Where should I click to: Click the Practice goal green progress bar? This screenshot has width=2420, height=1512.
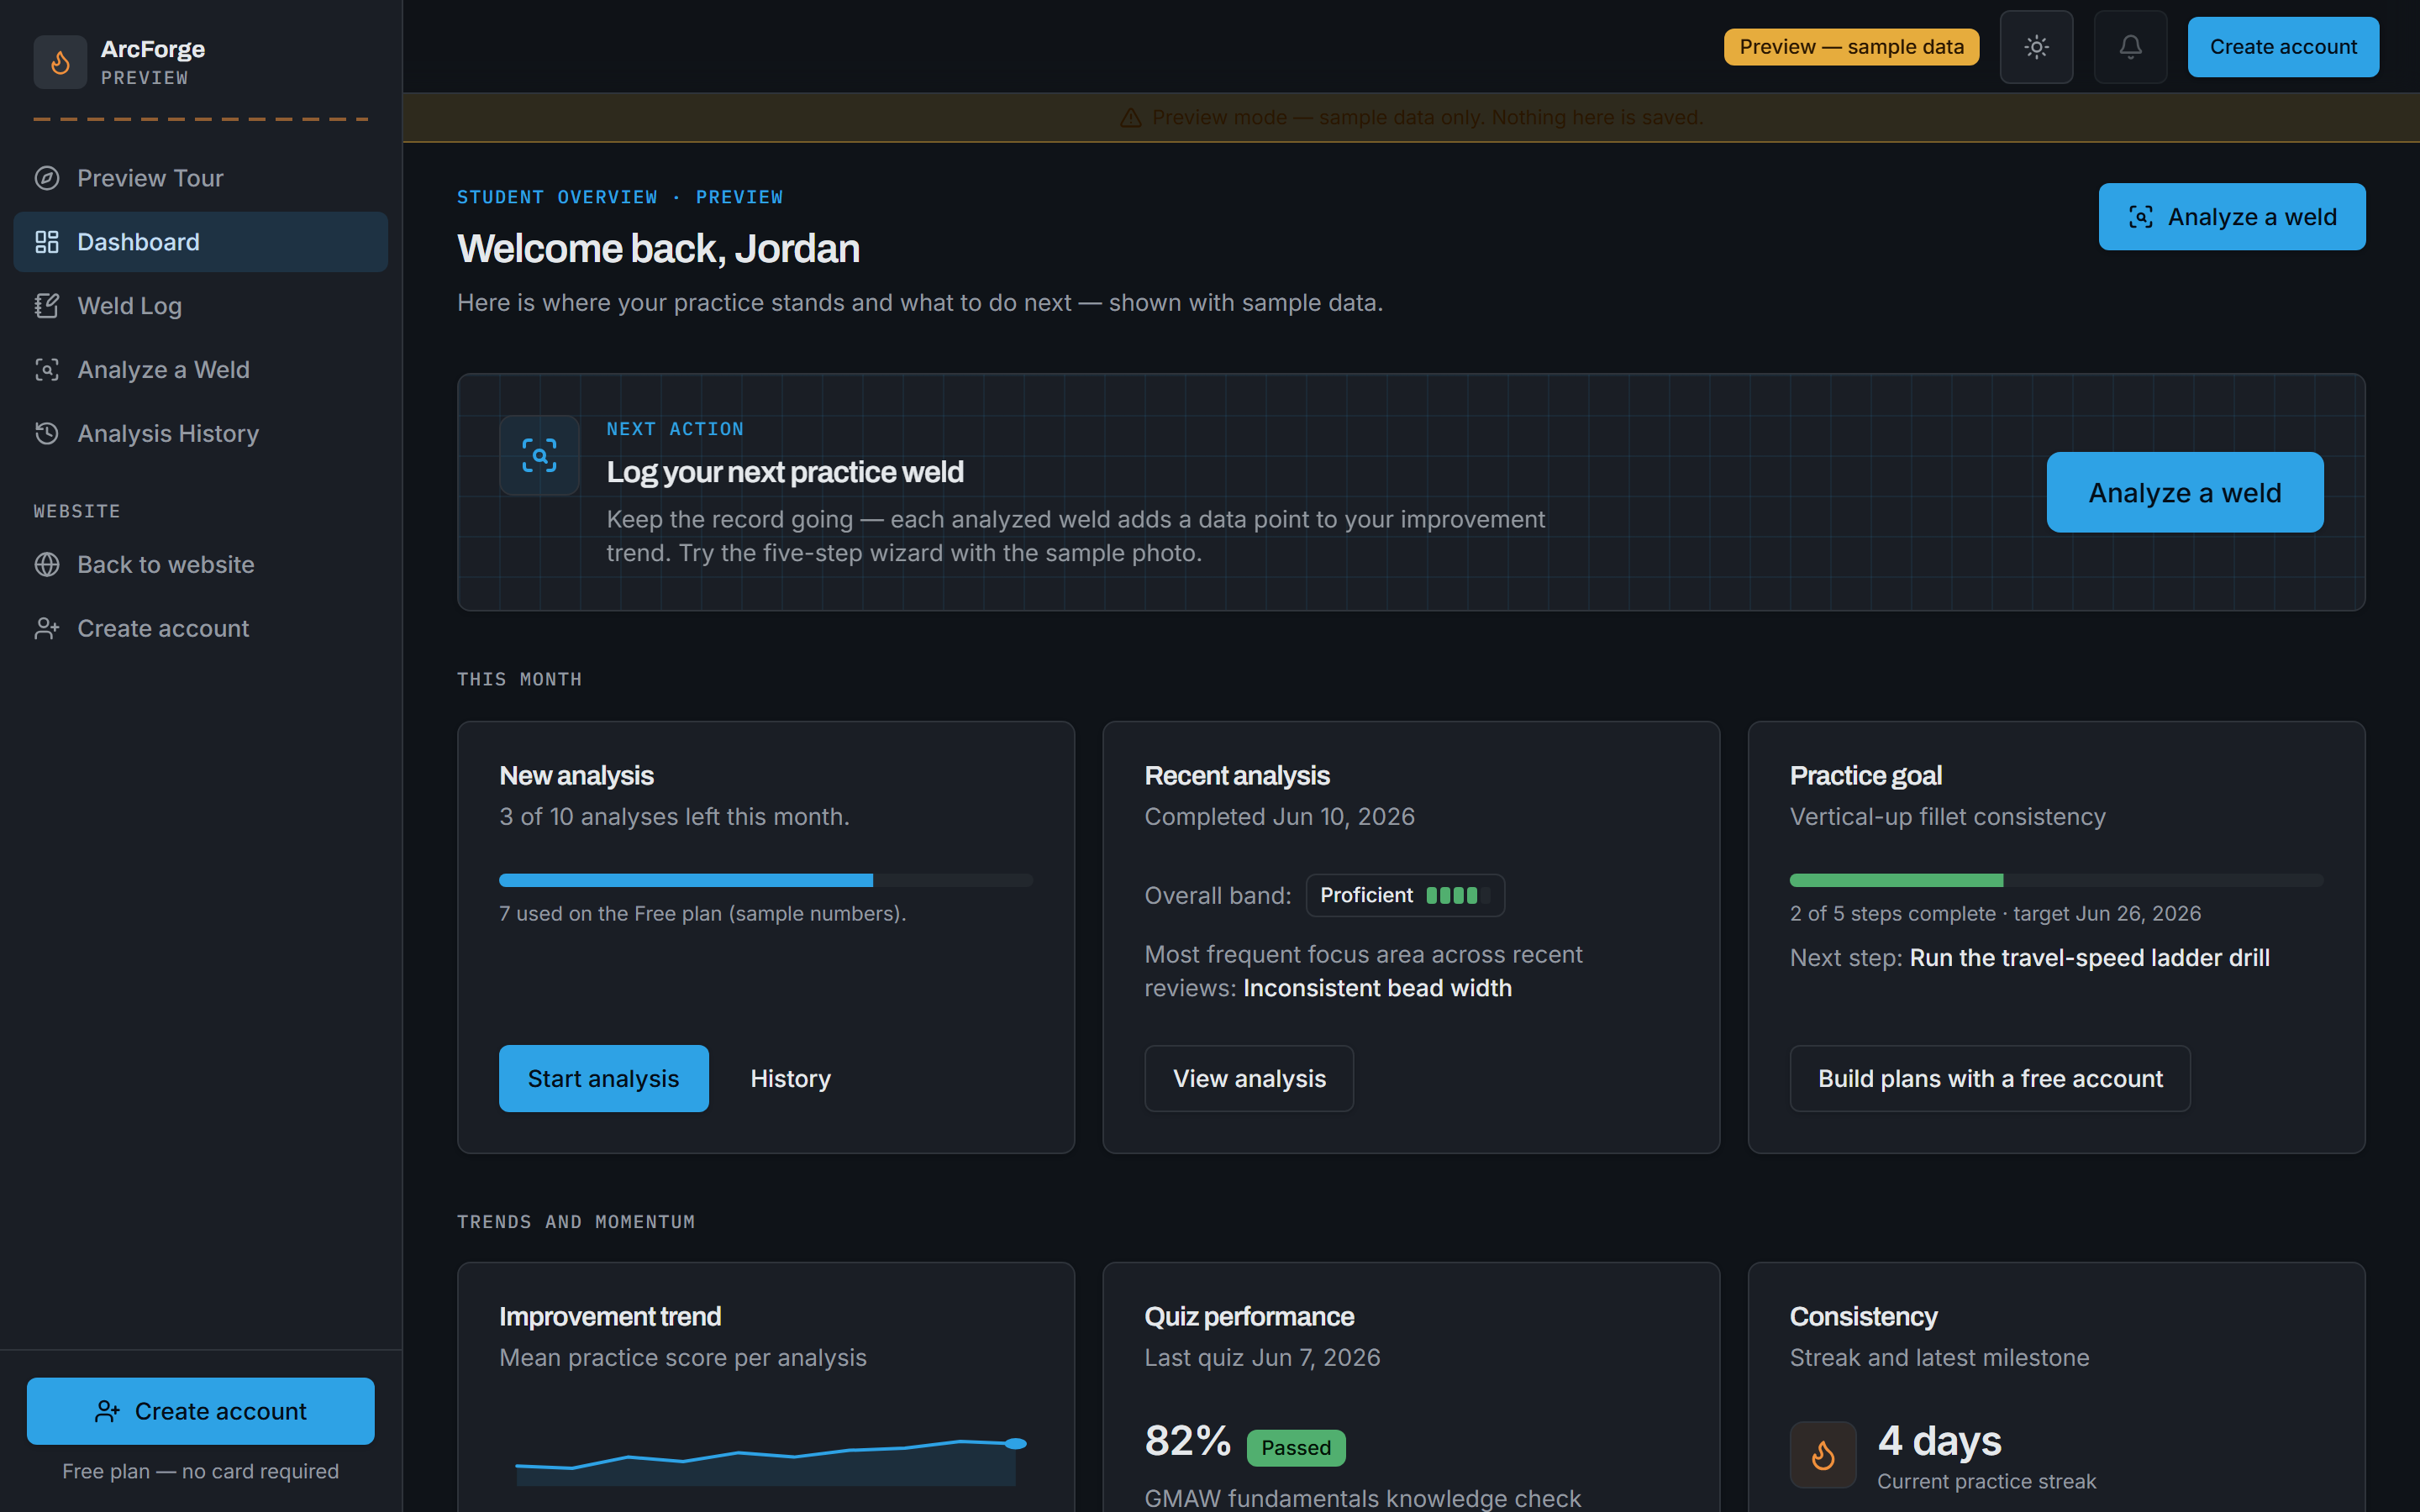click(2056, 880)
